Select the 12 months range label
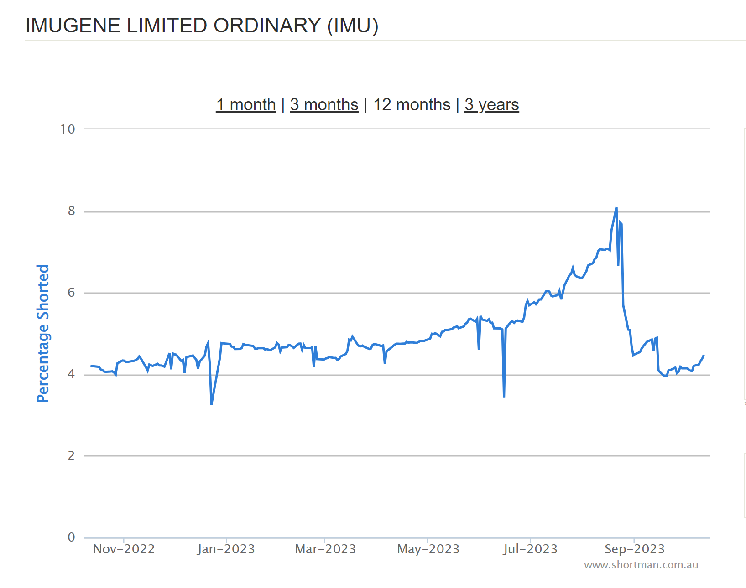746x588 pixels. tap(412, 105)
